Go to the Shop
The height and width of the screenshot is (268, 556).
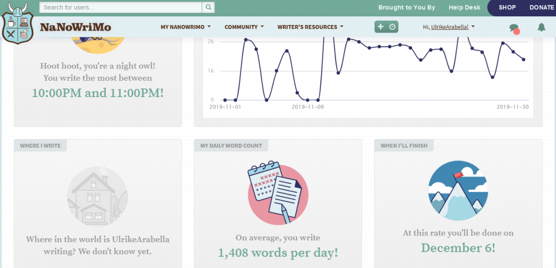pyautogui.click(x=507, y=8)
